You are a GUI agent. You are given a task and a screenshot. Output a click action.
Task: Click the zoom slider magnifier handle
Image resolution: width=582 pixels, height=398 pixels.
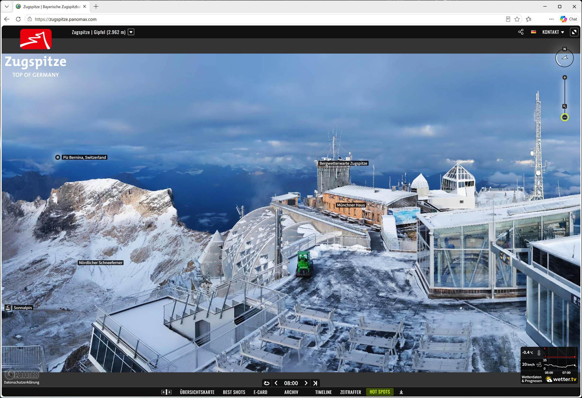click(x=565, y=106)
